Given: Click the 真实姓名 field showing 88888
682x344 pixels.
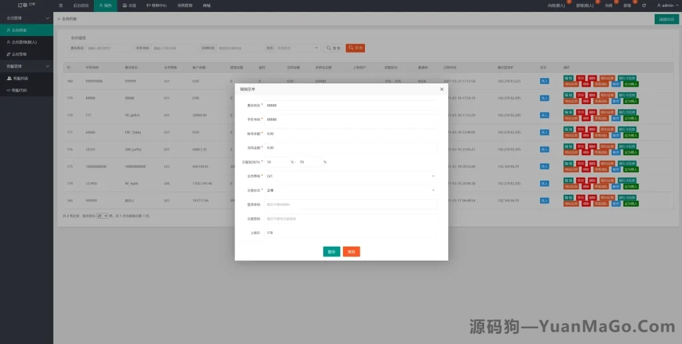Looking at the screenshot, I should (x=350, y=105).
